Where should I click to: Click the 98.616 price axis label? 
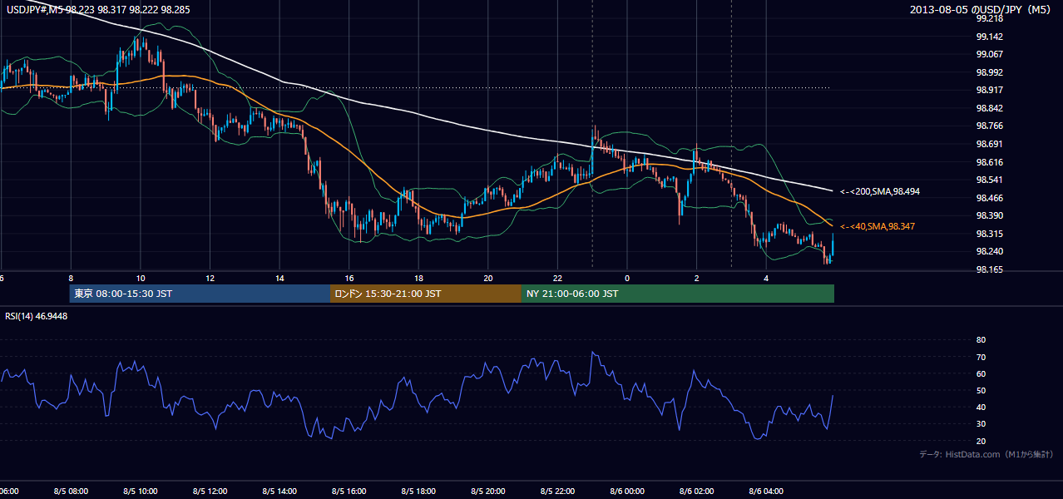pyautogui.click(x=989, y=162)
